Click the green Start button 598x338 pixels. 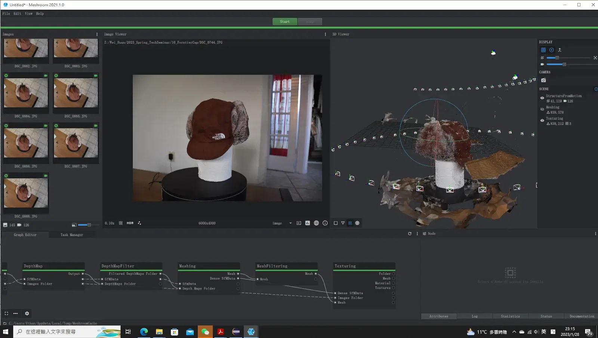pos(285,22)
